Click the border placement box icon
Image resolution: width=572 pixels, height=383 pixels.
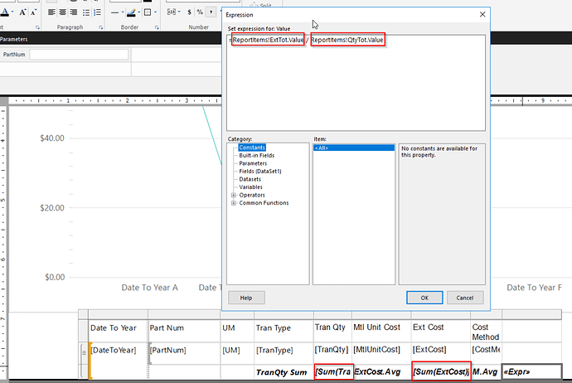[x=148, y=12]
